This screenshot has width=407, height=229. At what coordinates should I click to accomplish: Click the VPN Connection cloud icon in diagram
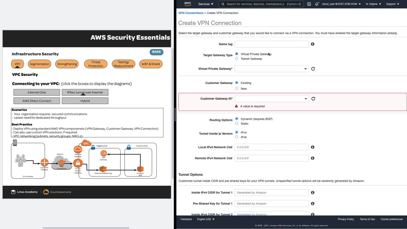[61, 163]
